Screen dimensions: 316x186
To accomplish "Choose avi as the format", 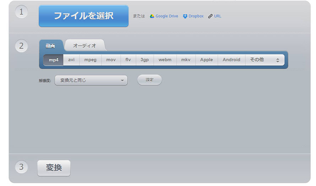I will pyautogui.click(x=71, y=60).
